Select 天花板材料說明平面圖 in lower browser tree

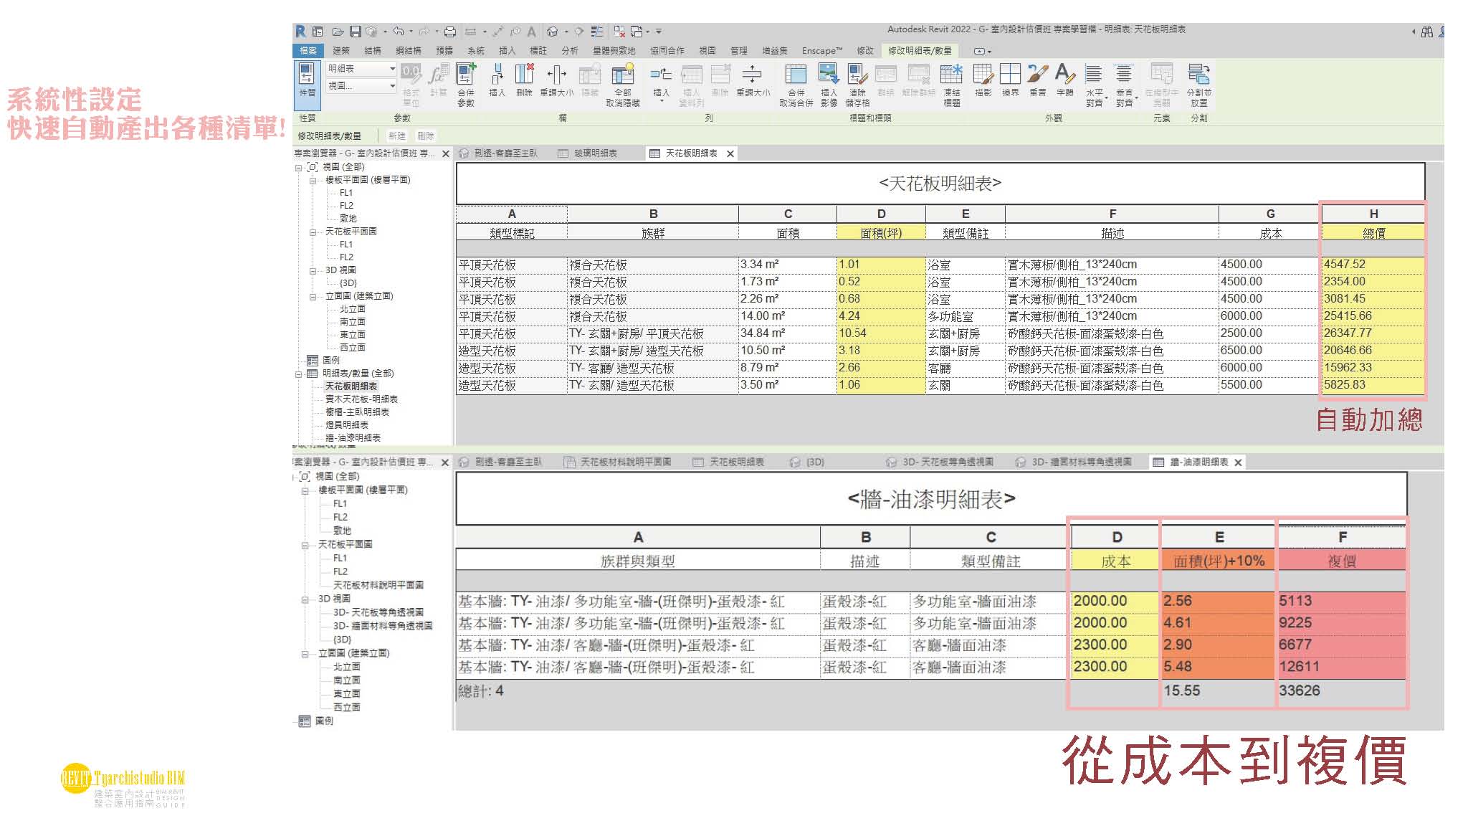click(378, 586)
